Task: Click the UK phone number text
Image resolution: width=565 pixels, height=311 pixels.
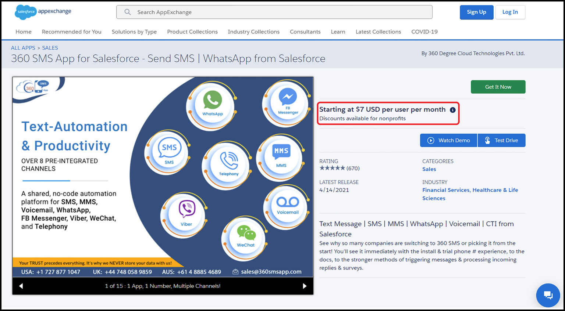Action: [122, 272]
